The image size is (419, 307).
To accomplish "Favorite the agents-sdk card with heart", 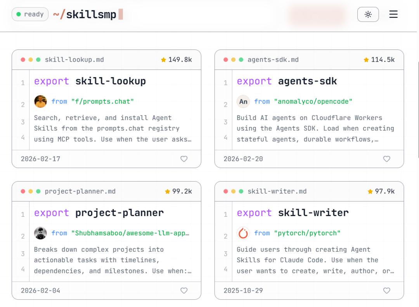I will pos(386,159).
